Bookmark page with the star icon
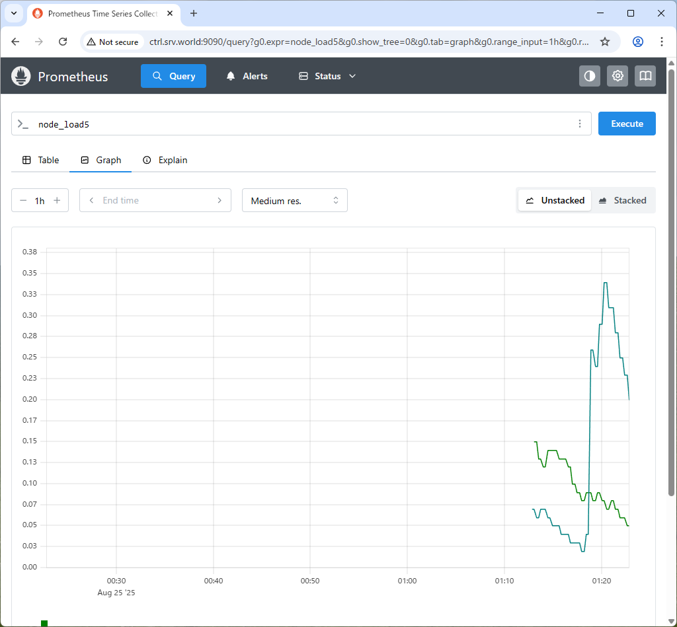 coord(604,42)
